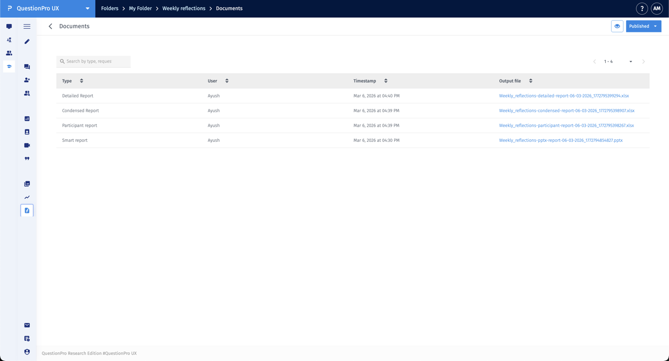Click the quotation marks icon in sidebar
Image resolution: width=669 pixels, height=361 pixels.
27,159
